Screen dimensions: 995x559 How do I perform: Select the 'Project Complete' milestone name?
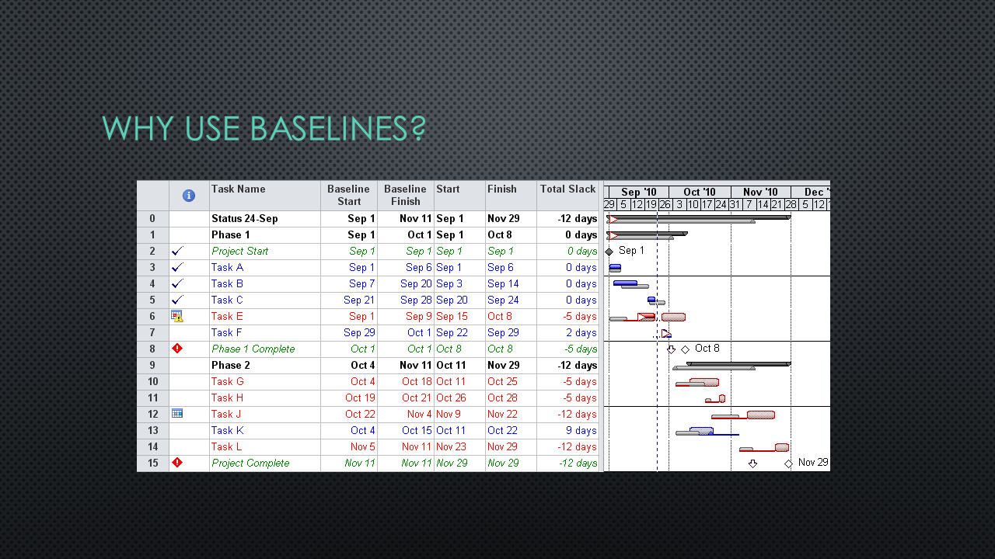pyautogui.click(x=250, y=463)
